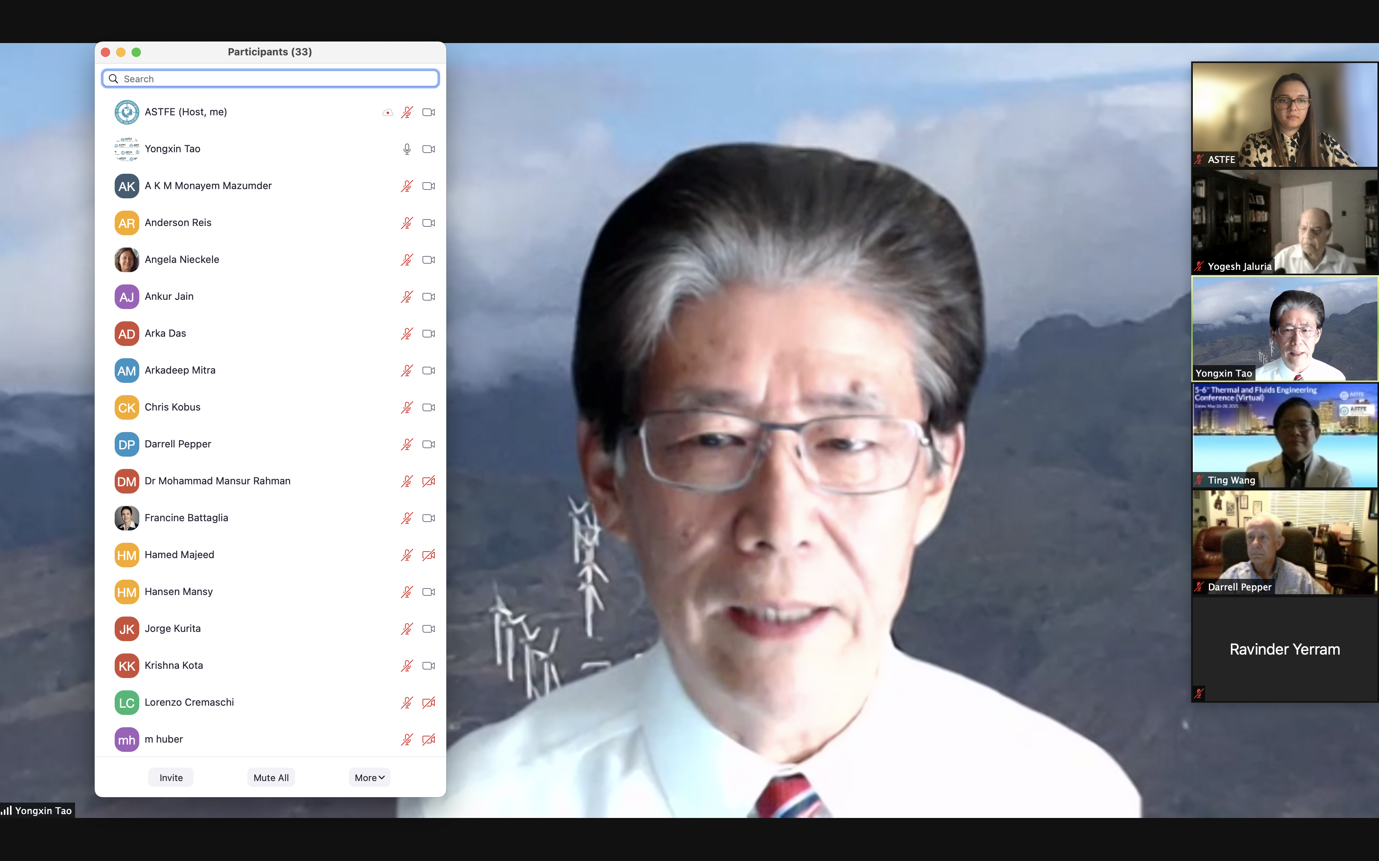The image size is (1379, 861).
Task: Click Darrell Pepper's camera icon in participant list
Action: coord(429,444)
